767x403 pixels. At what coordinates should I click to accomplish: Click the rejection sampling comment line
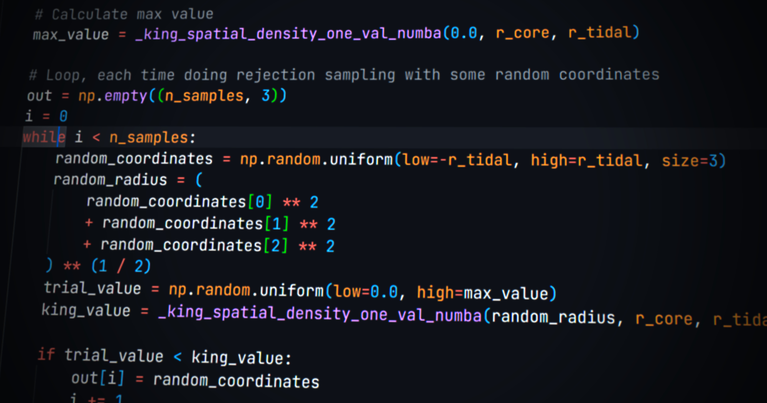coord(344,75)
